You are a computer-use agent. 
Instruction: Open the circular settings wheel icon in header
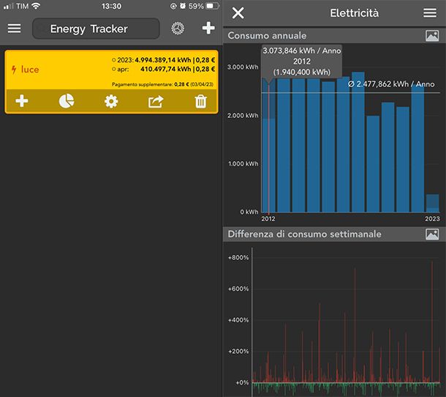click(178, 29)
